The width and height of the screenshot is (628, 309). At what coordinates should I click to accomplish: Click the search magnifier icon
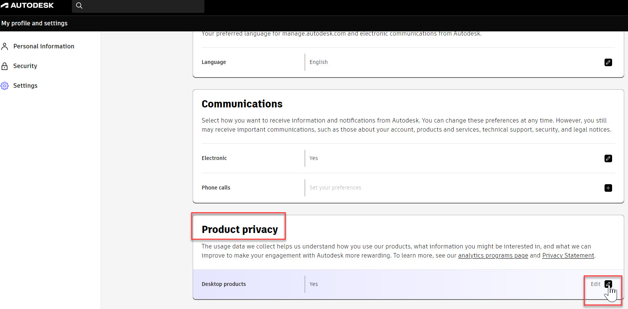coord(79,6)
